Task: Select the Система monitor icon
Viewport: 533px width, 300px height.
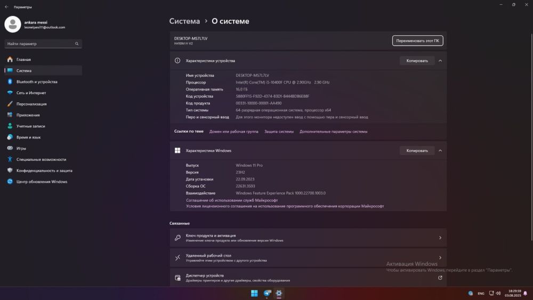Action: click(10, 71)
